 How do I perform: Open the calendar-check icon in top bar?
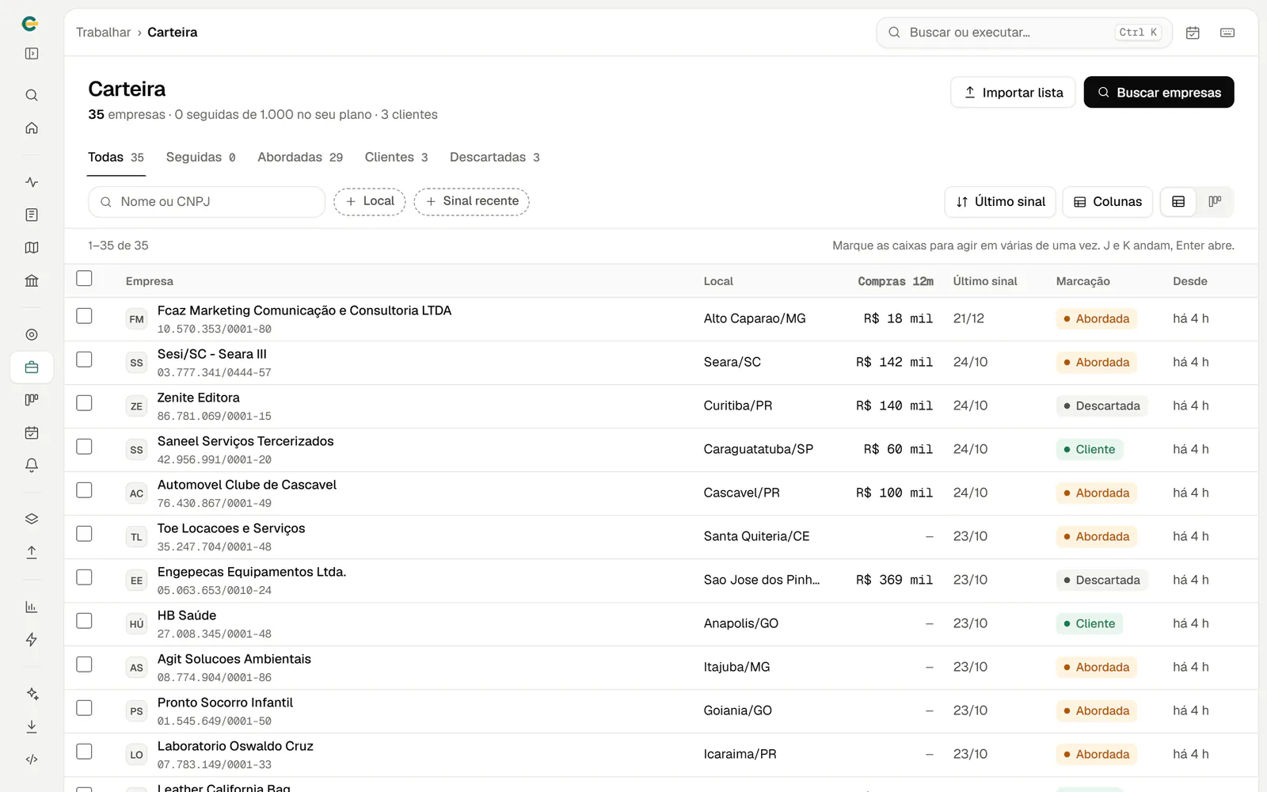[x=1193, y=32]
